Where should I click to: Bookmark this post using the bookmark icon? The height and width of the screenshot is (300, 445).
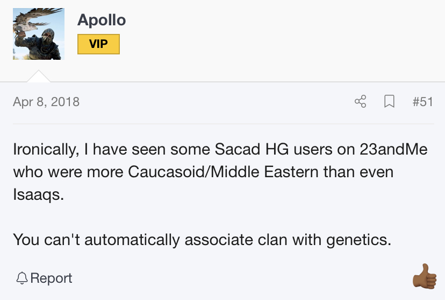[389, 101]
